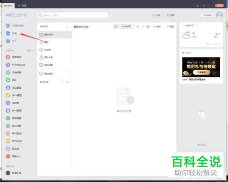
Task: Switch to list view icon
Action: (149, 26)
